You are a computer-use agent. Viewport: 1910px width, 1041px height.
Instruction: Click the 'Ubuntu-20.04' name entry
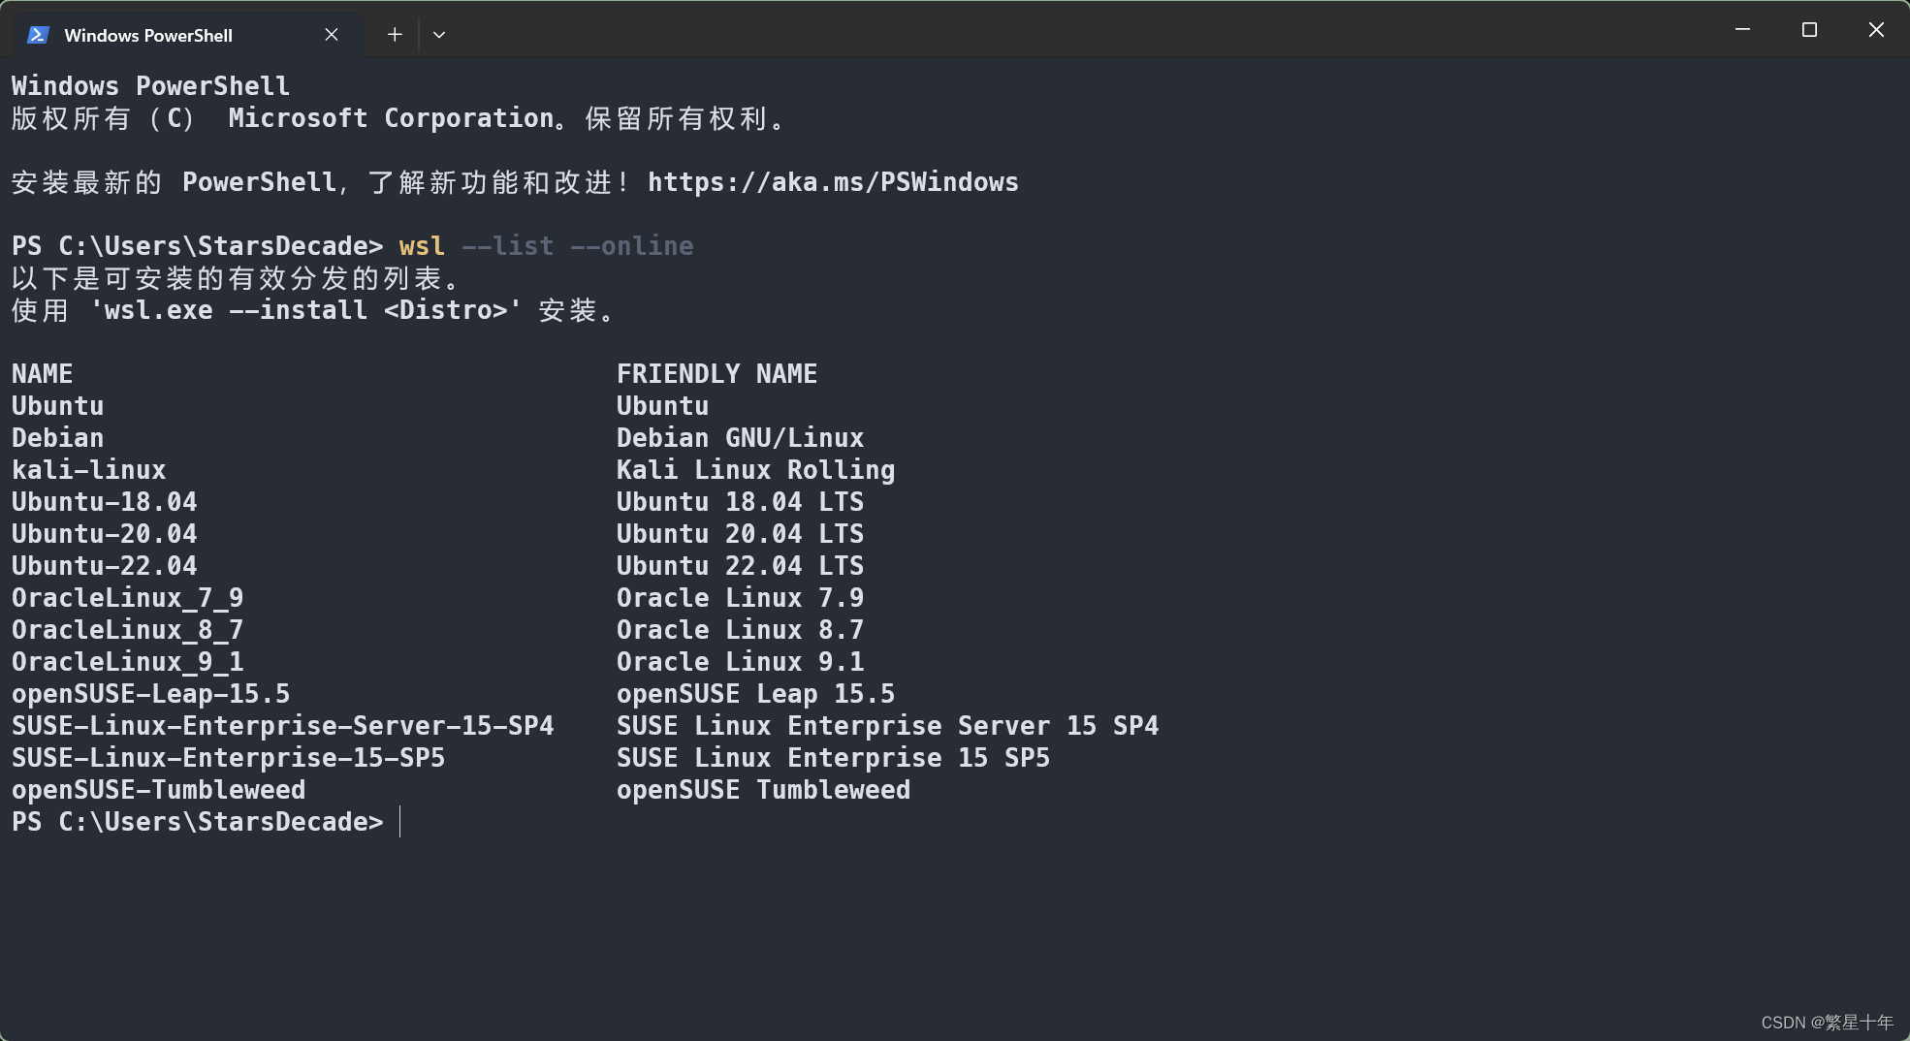tap(105, 534)
